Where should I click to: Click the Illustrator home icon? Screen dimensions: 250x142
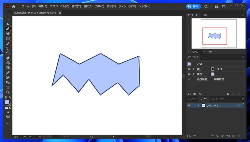coord(14,7)
